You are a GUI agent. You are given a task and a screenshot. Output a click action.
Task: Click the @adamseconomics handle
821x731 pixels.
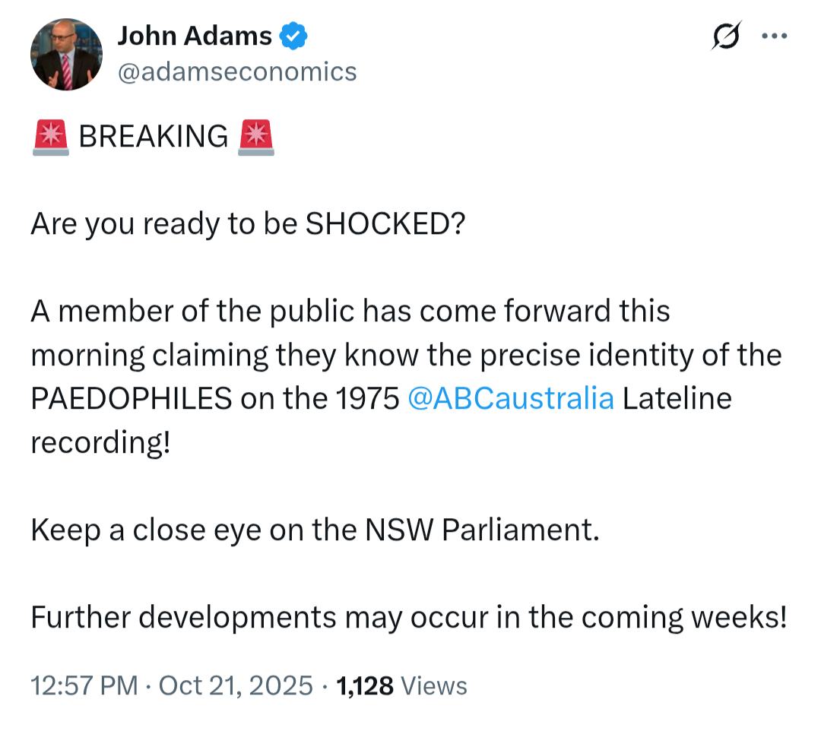pos(238,71)
